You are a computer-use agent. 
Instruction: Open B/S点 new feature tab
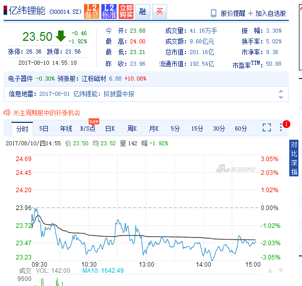[88, 128]
